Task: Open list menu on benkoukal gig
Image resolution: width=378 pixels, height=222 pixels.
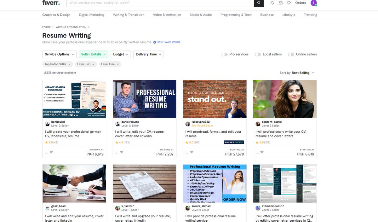Action: tap(47, 152)
